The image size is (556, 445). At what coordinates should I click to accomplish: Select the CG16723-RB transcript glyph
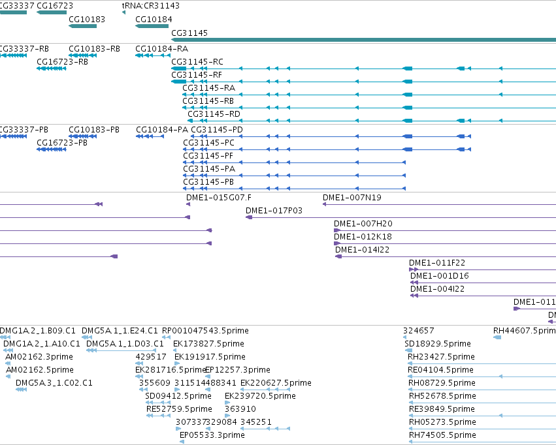[x=52, y=69]
